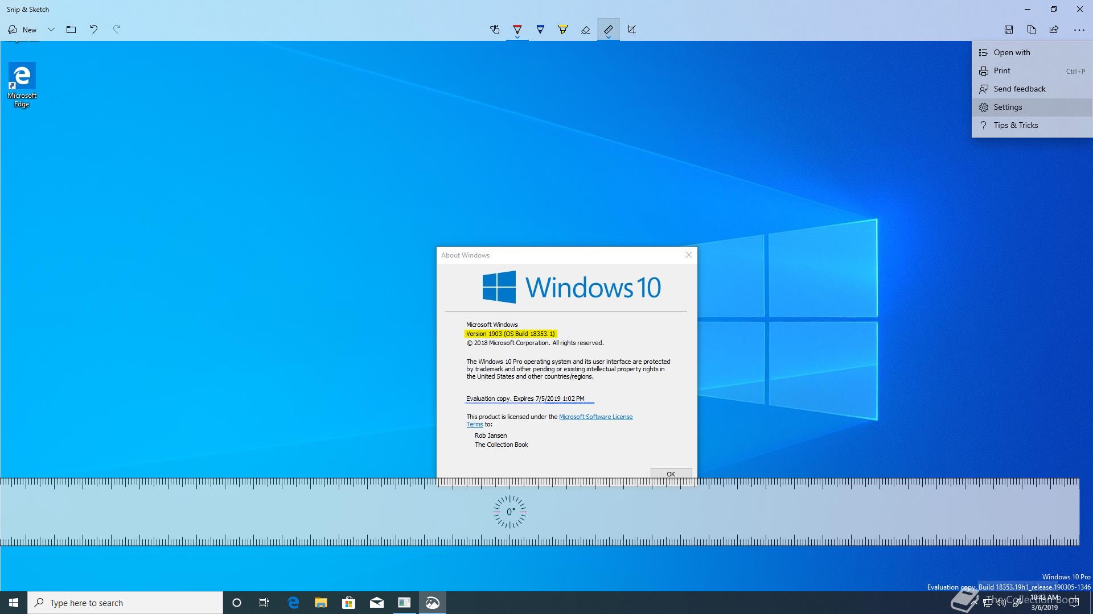Redo the annotation

click(x=117, y=30)
